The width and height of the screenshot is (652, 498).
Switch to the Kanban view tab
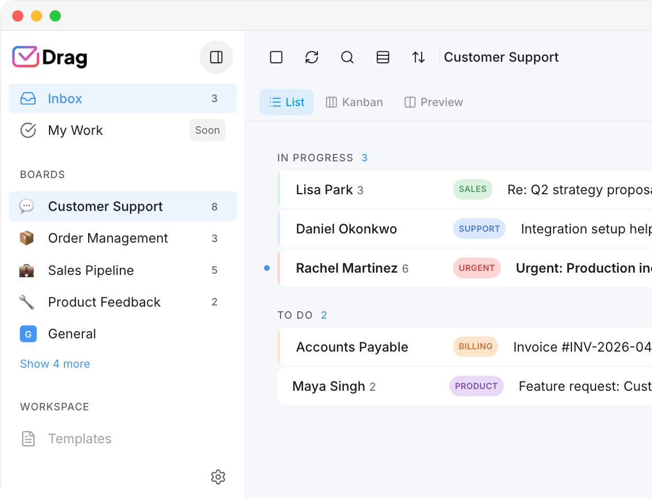coord(354,102)
